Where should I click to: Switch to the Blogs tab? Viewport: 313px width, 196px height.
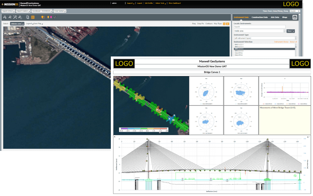(x=285, y=18)
